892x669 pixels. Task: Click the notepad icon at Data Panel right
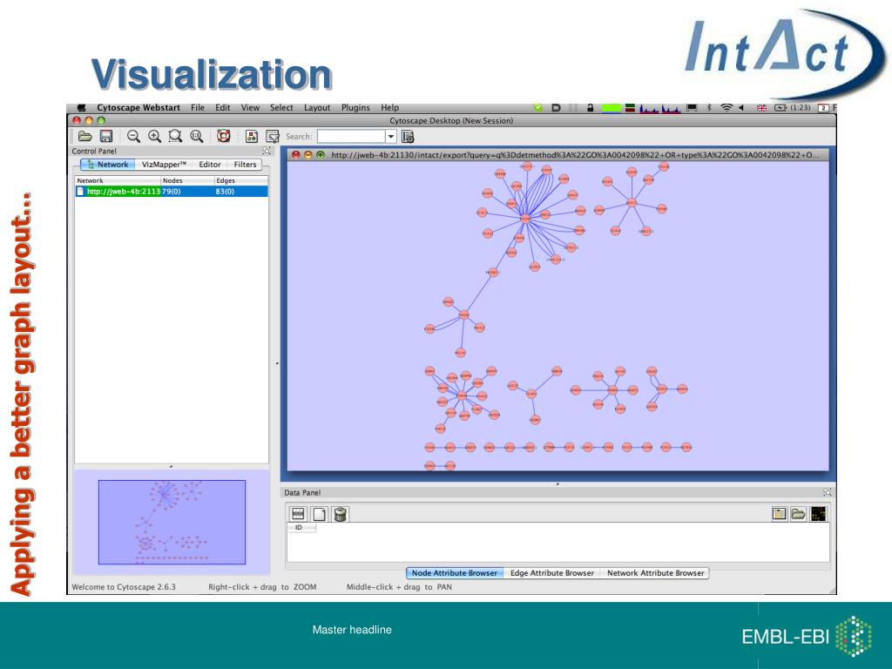coord(780,514)
